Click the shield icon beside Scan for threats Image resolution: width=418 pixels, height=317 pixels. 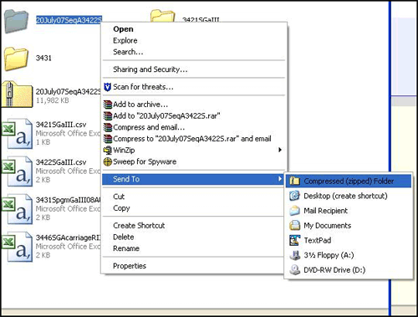pyautogui.click(x=107, y=87)
